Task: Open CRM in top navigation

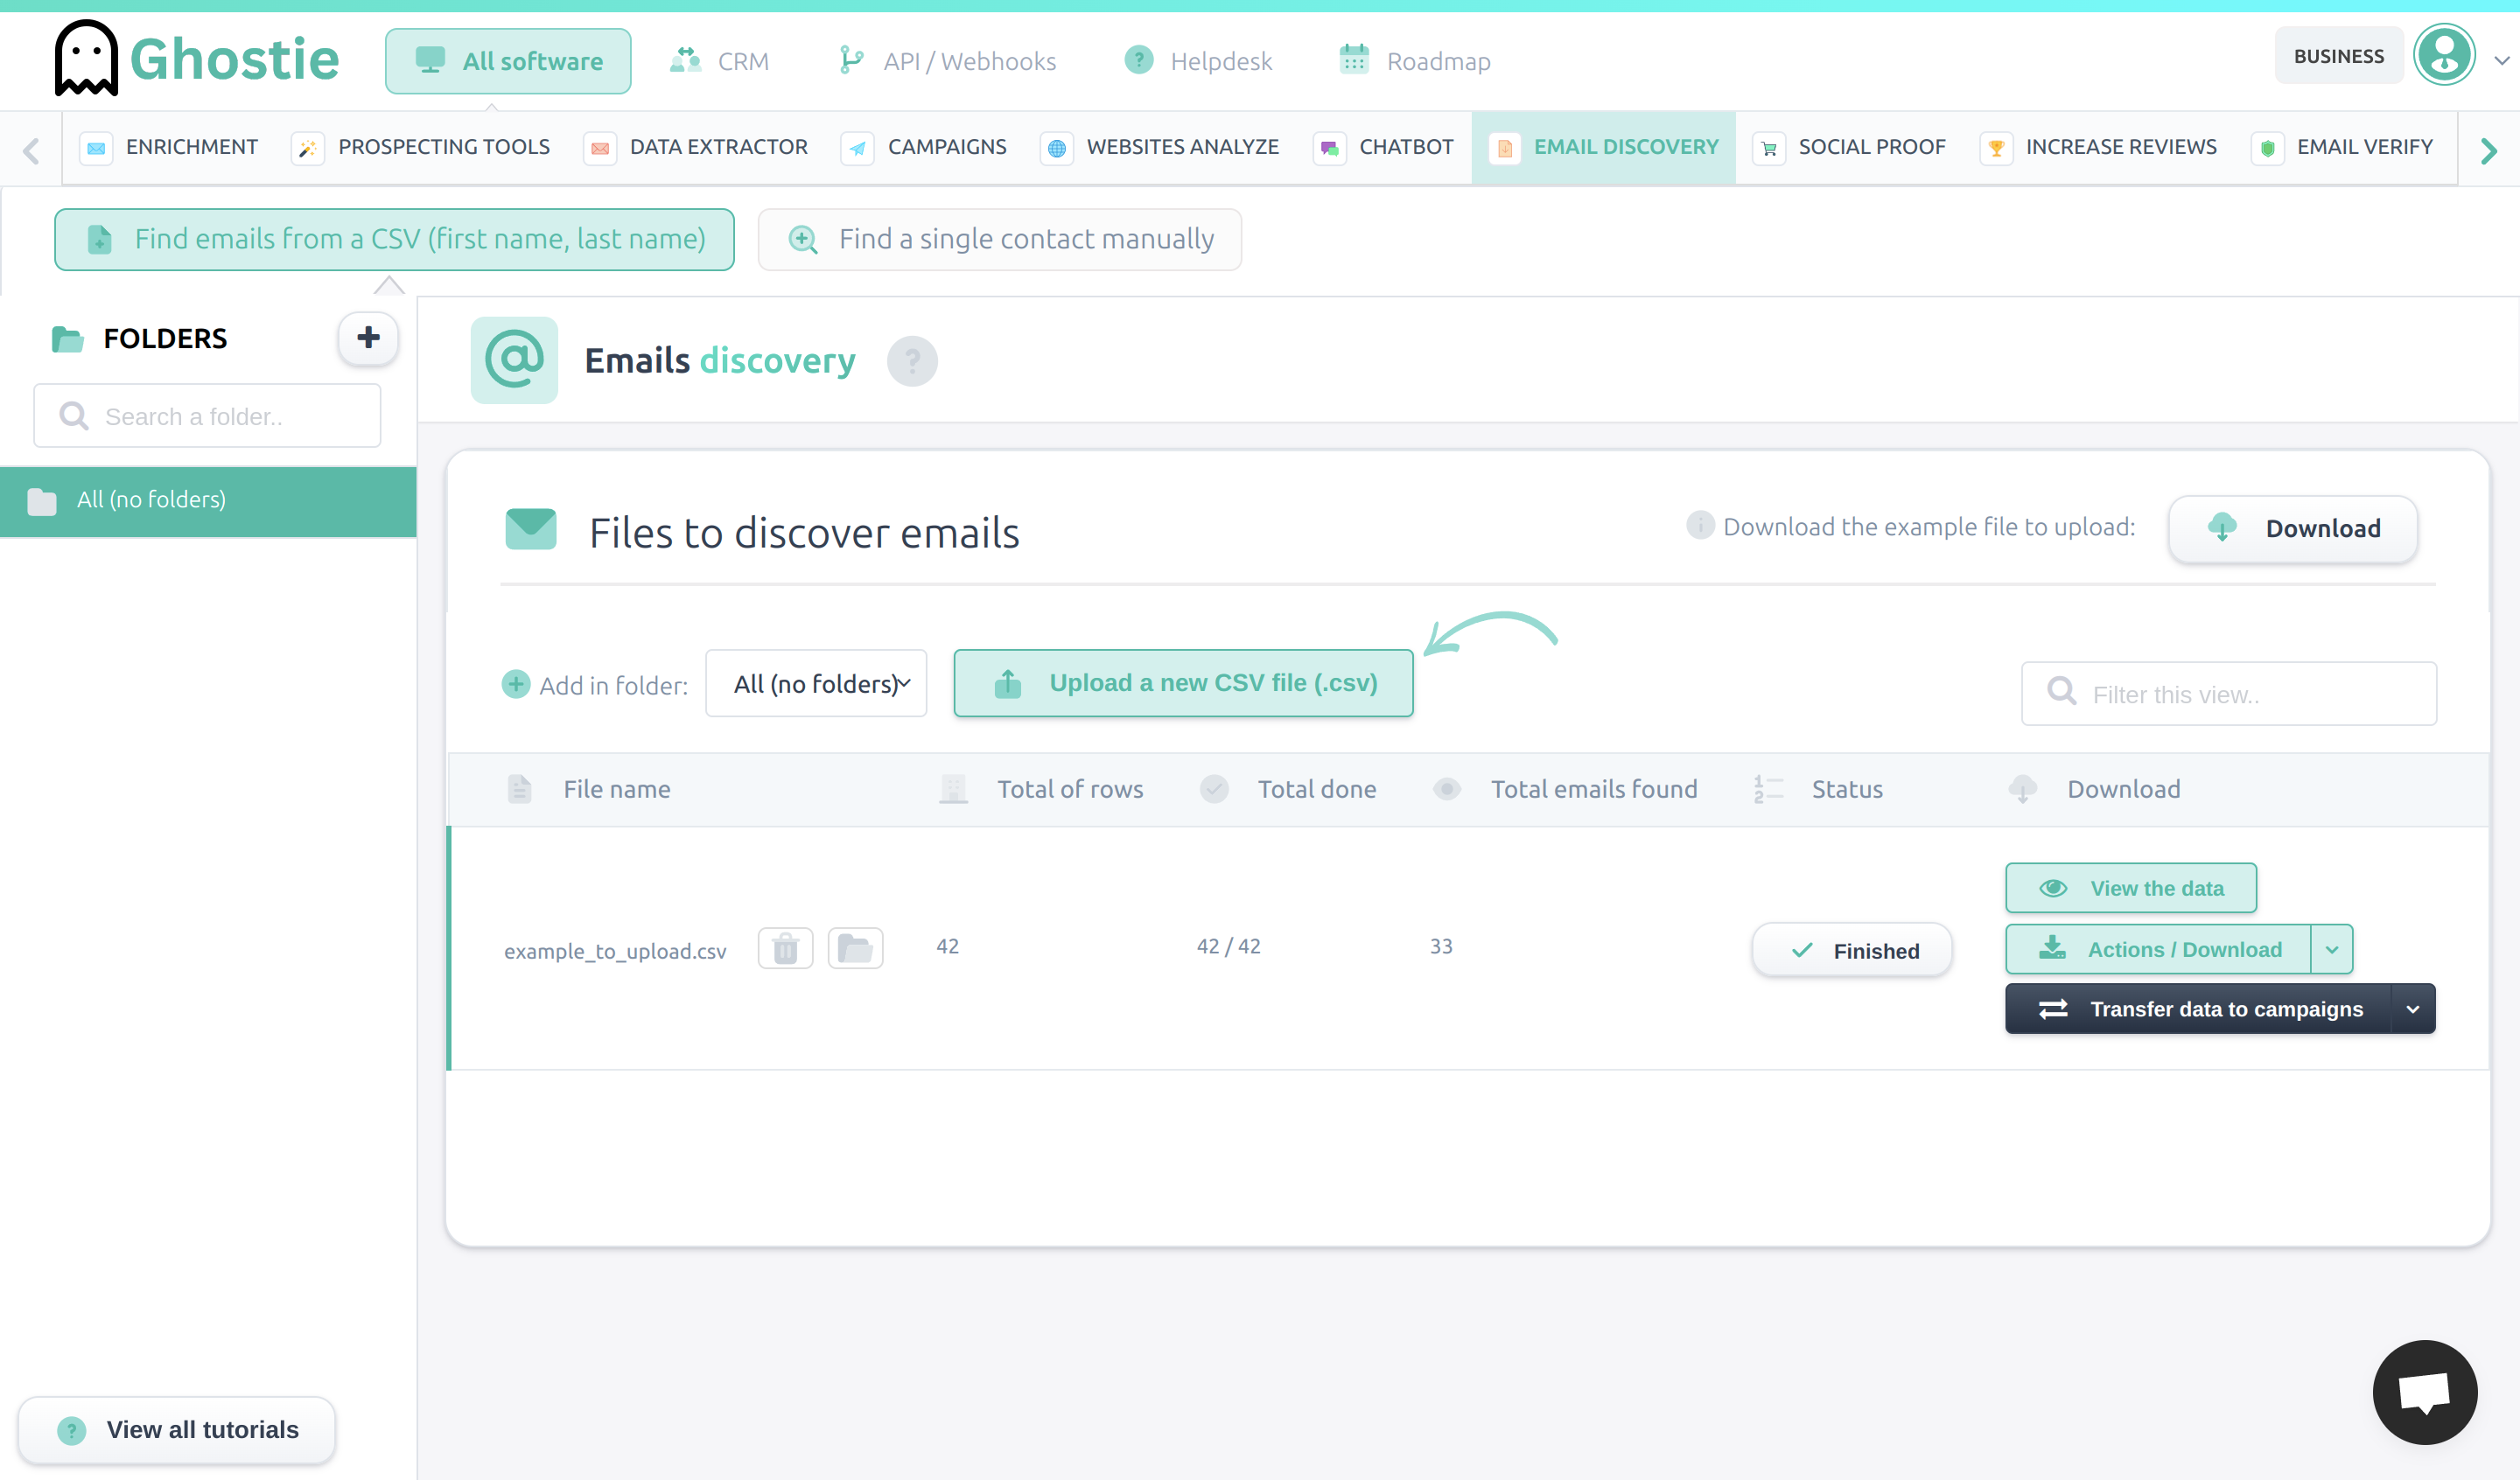Action: pyautogui.click(x=719, y=61)
